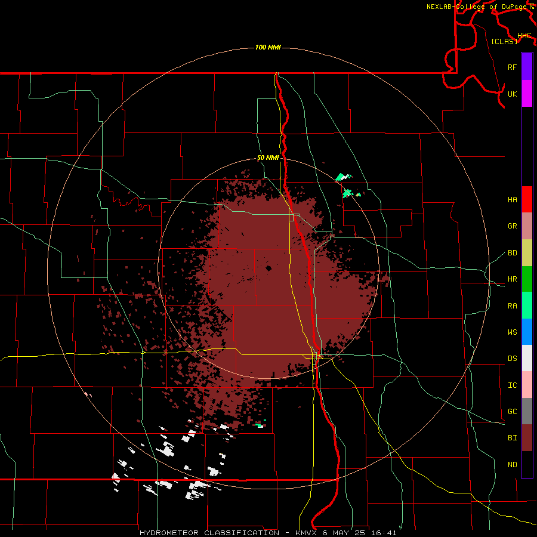
Task: Click the WS blue legend swatch
Action: pyautogui.click(x=527, y=332)
